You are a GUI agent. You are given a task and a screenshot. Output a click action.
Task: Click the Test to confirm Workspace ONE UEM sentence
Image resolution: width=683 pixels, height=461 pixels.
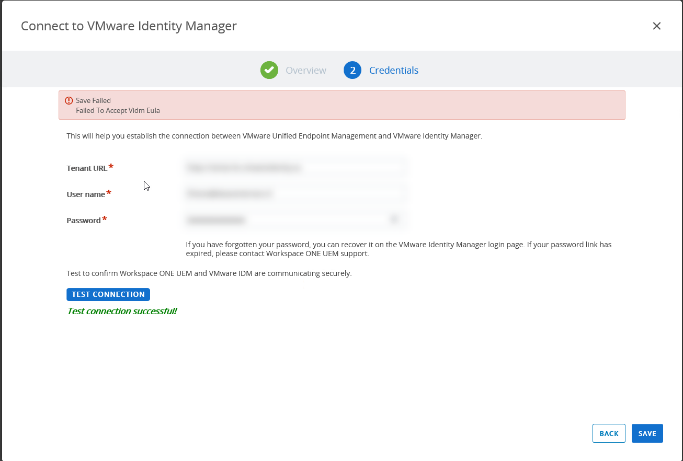tap(209, 273)
